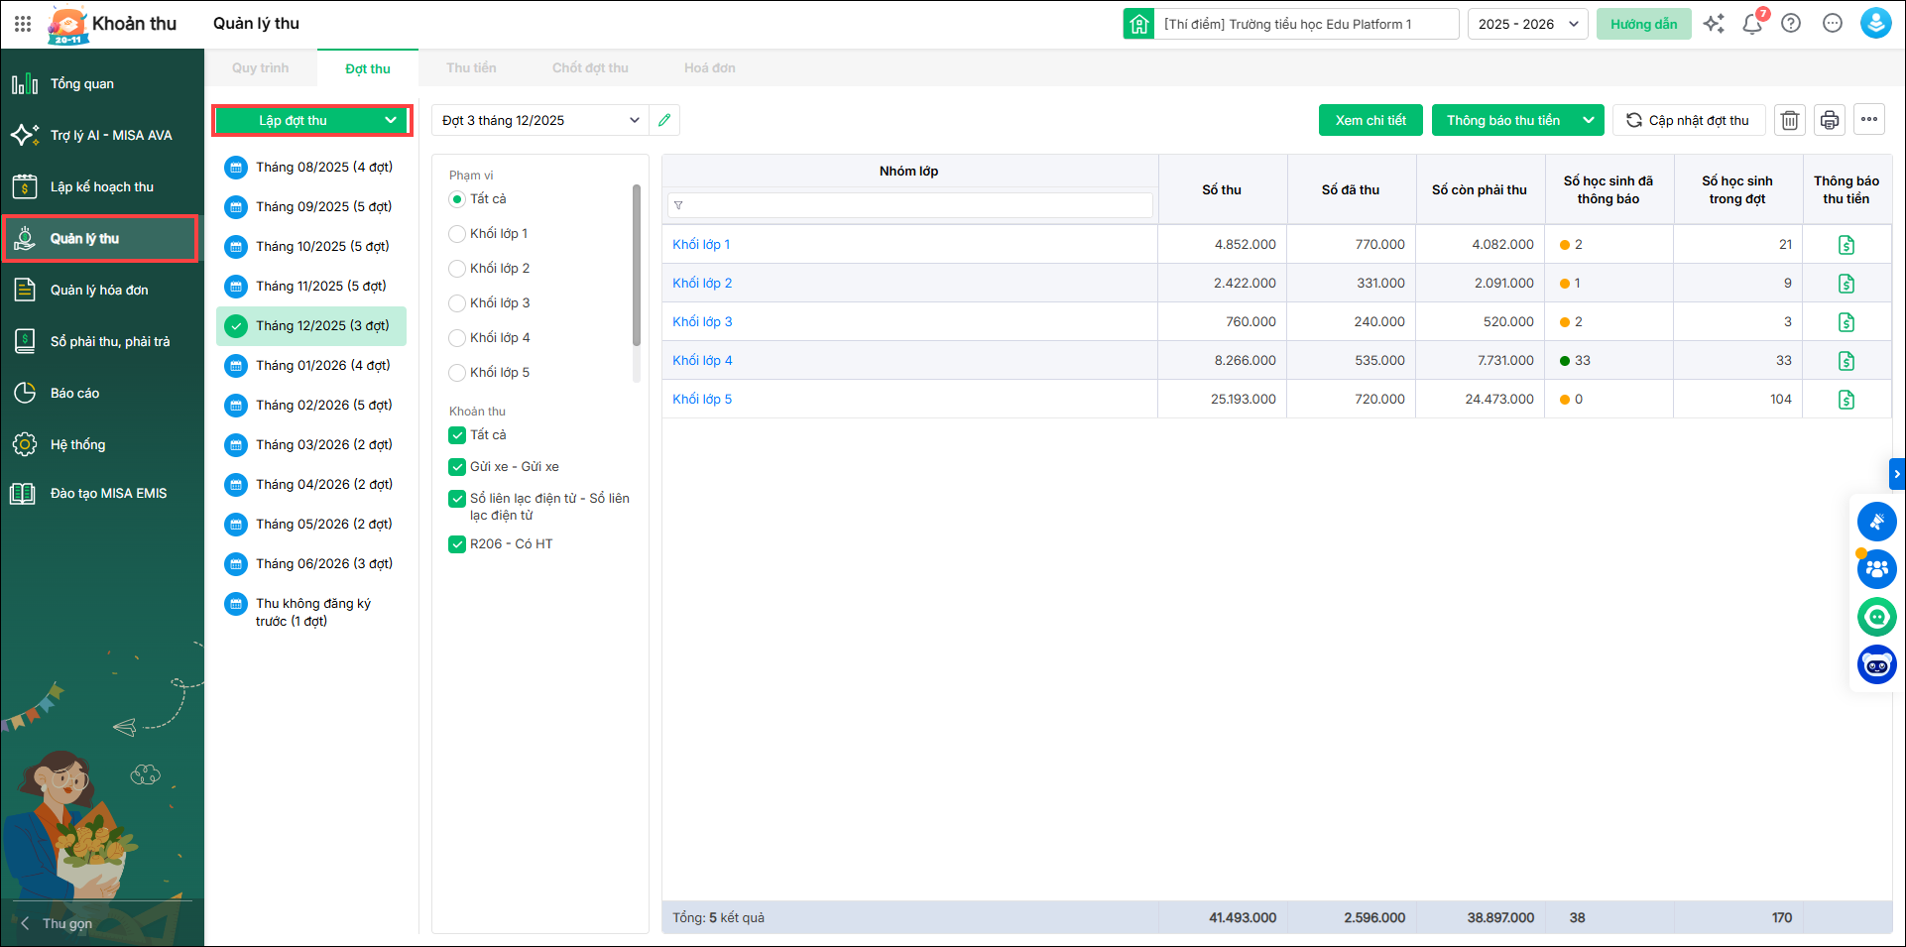Click the printer icon
The width and height of the screenshot is (1906, 947).
coord(1829,120)
